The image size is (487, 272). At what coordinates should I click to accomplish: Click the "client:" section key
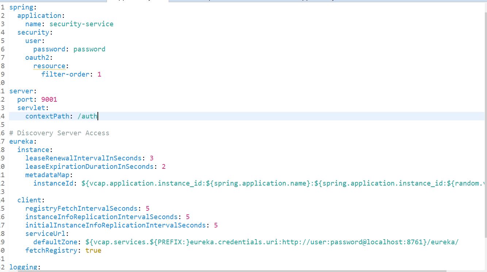click(x=29, y=200)
